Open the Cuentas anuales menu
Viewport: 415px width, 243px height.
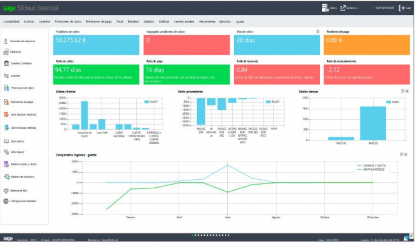pos(184,22)
